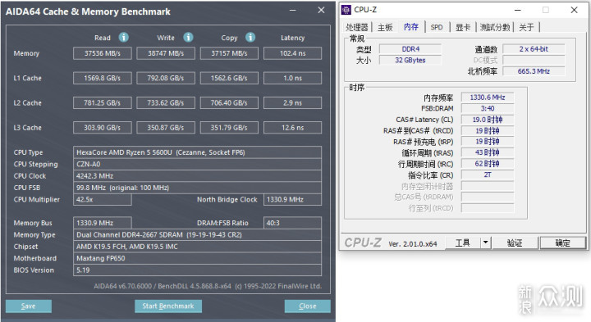Click L3 Cache Read value 303.90 GB/s
The width and height of the screenshot is (591, 322).
coord(103,128)
